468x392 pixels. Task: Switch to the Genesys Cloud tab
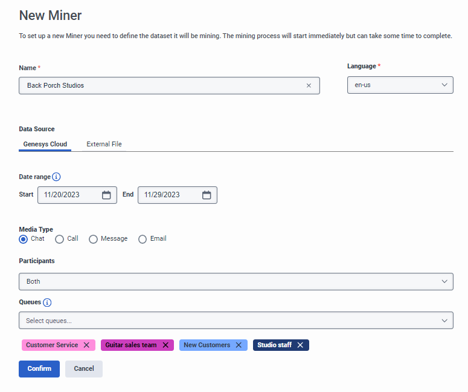click(45, 144)
